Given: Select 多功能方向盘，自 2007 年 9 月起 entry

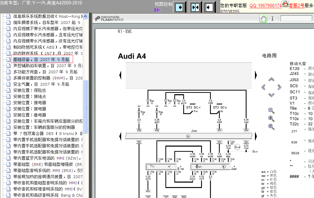Looking at the screenshot, I should click(x=45, y=72).
